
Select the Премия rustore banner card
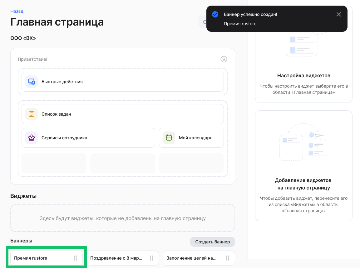[x=41, y=258]
